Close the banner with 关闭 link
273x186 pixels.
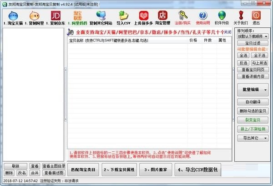(227, 32)
